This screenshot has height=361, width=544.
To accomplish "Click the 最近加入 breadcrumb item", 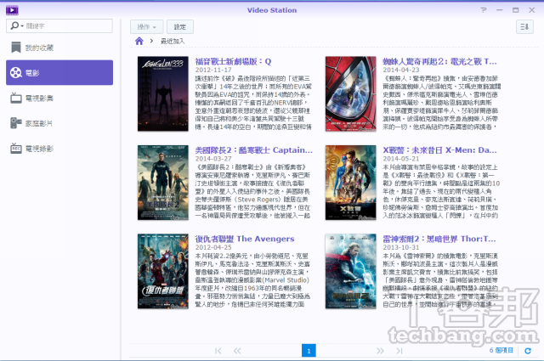I will pyautogui.click(x=172, y=41).
